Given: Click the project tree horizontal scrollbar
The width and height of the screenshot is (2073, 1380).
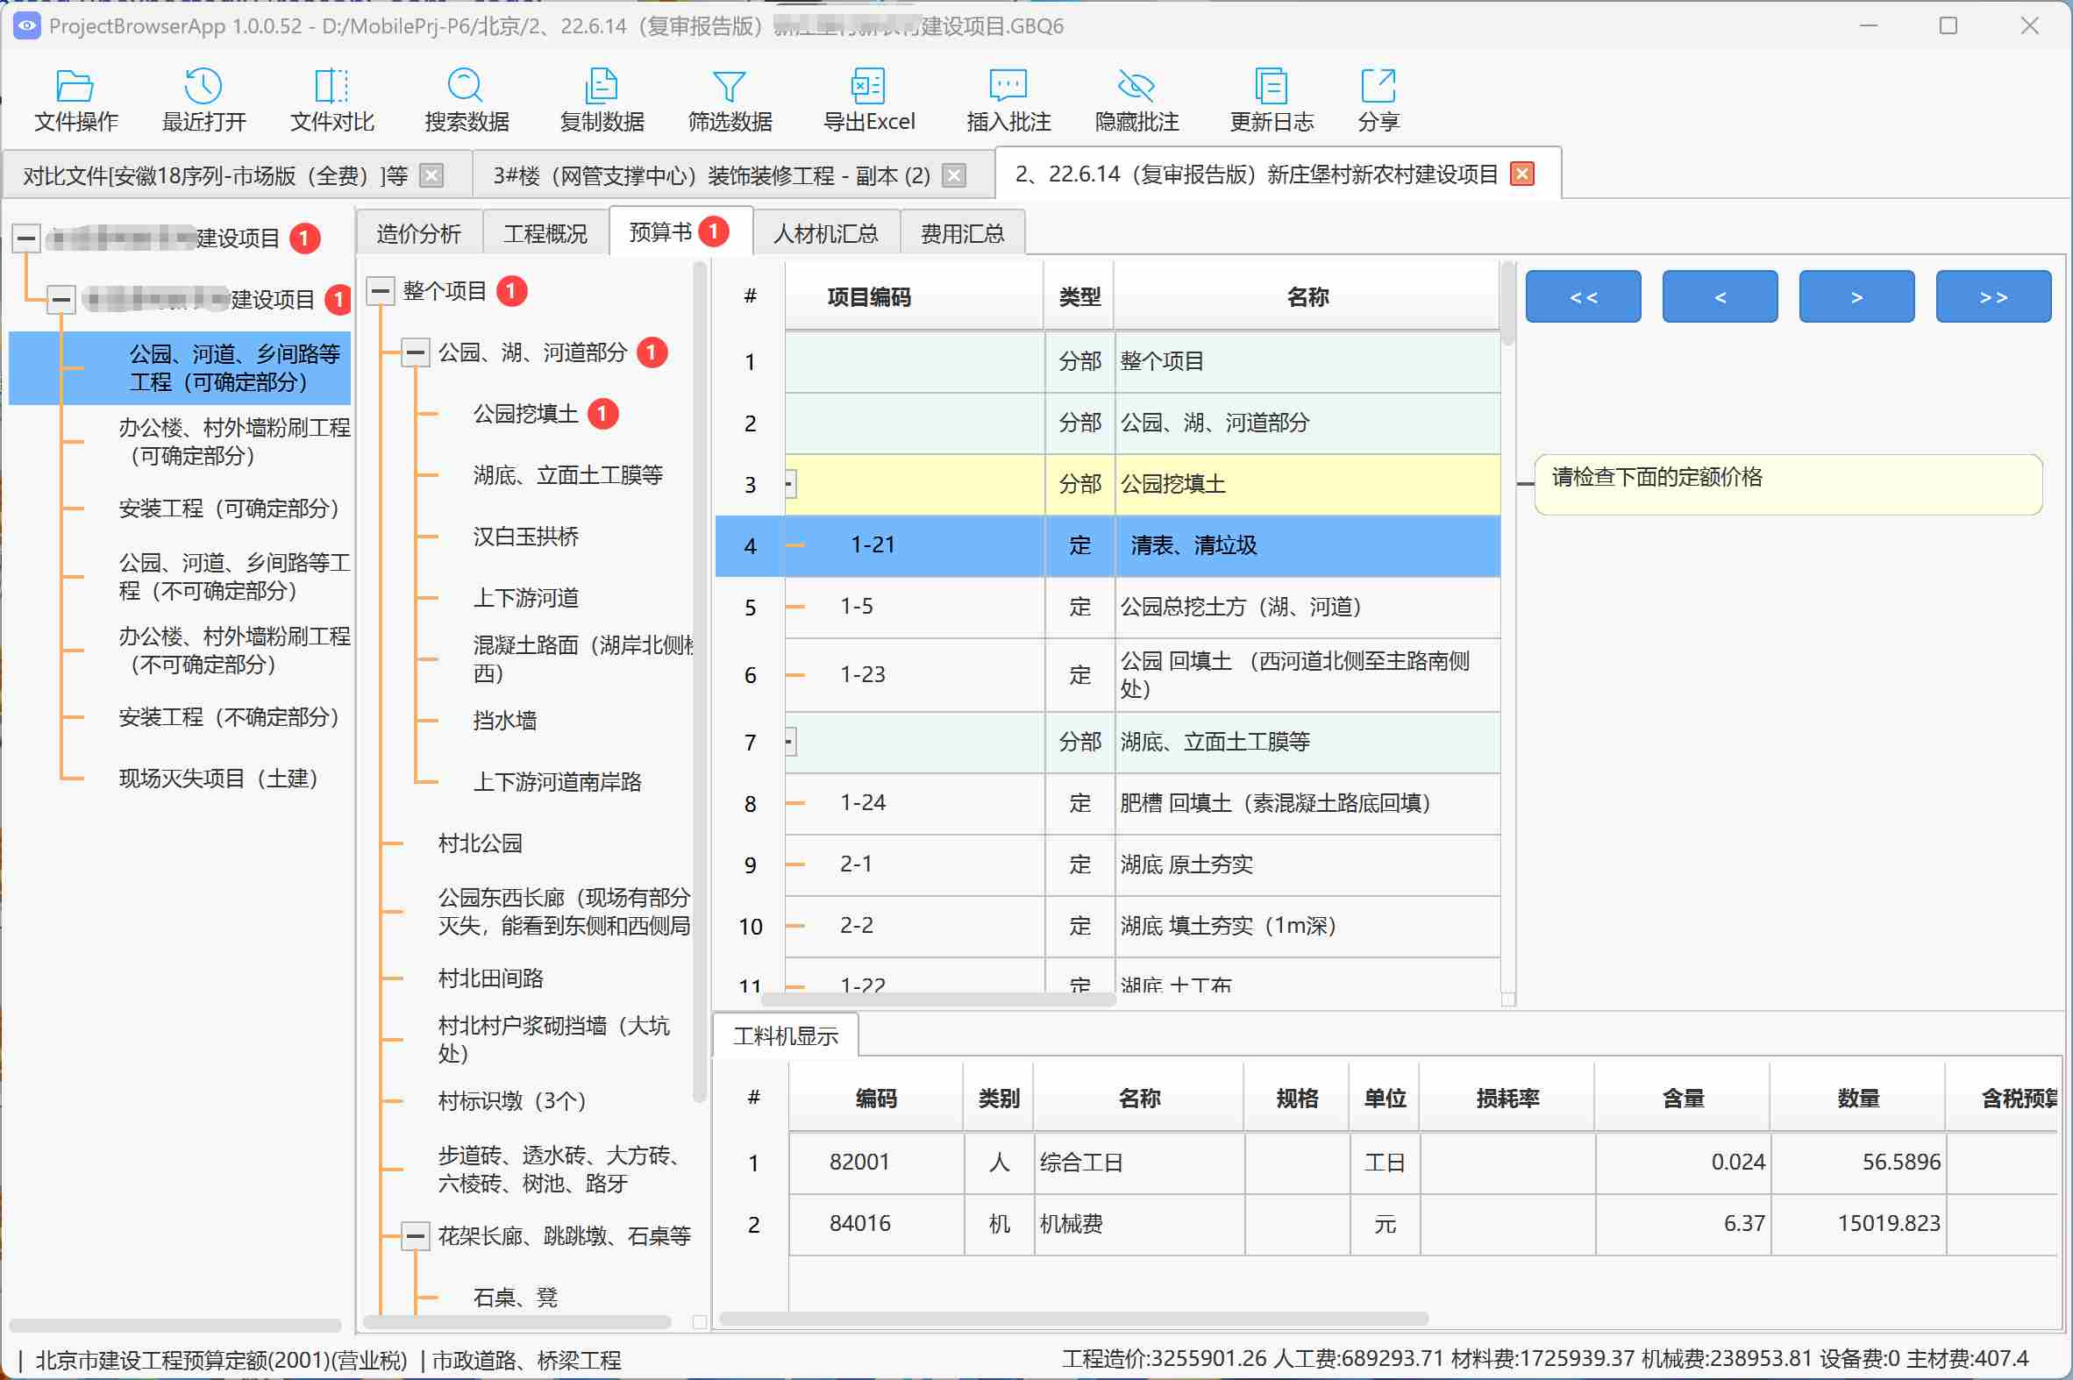Looking at the screenshot, I should (x=175, y=1325).
